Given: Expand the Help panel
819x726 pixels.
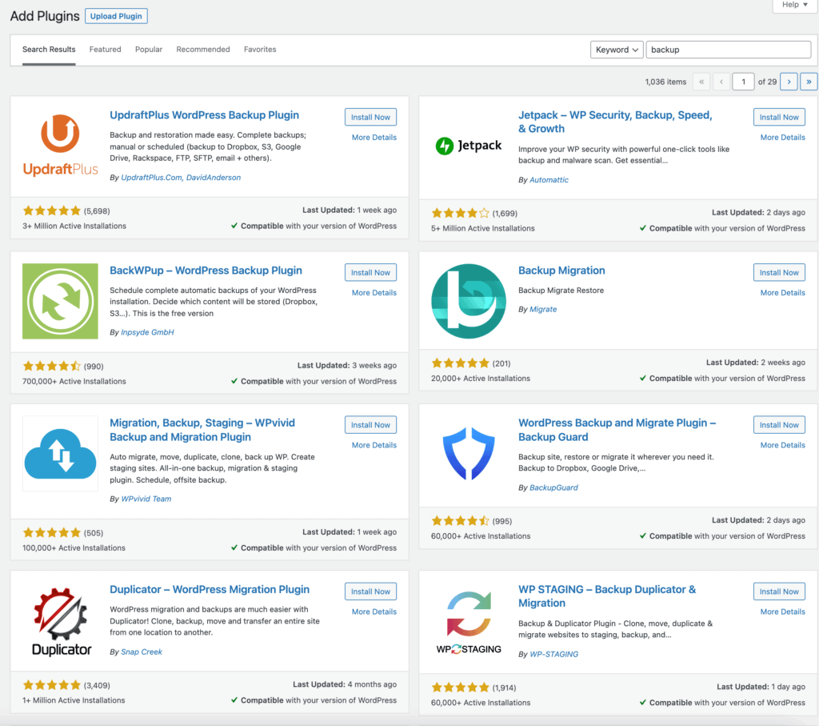Looking at the screenshot, I should (x=794, y=5).
